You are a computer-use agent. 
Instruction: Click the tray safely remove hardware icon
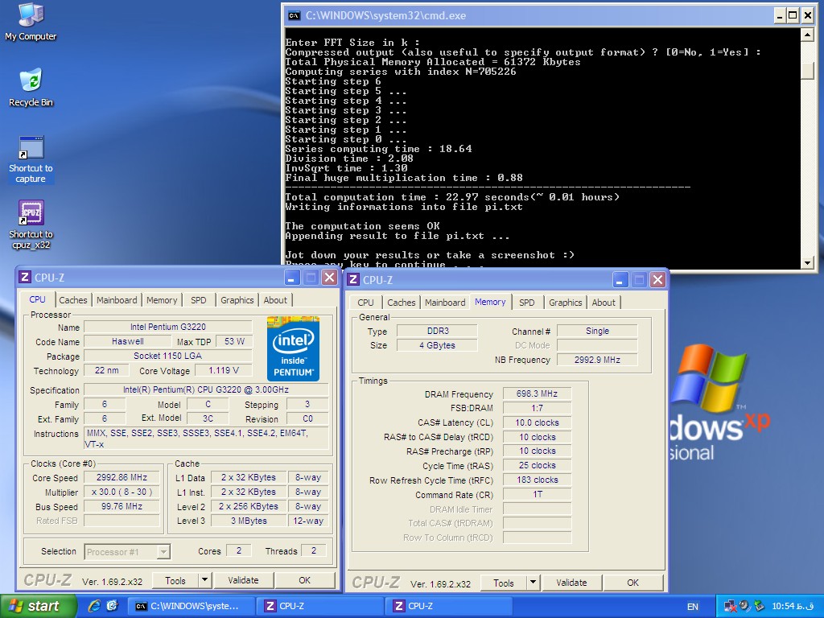pyautogui.click(x=759, y=607)
